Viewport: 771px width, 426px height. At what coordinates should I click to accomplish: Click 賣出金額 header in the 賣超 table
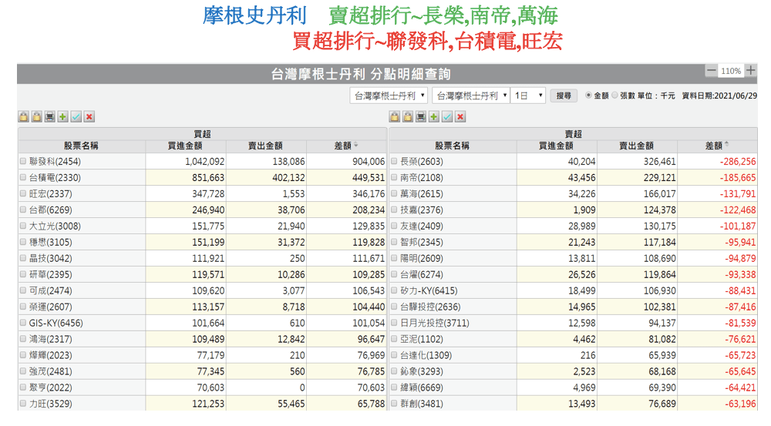click(x=636, y=146)
